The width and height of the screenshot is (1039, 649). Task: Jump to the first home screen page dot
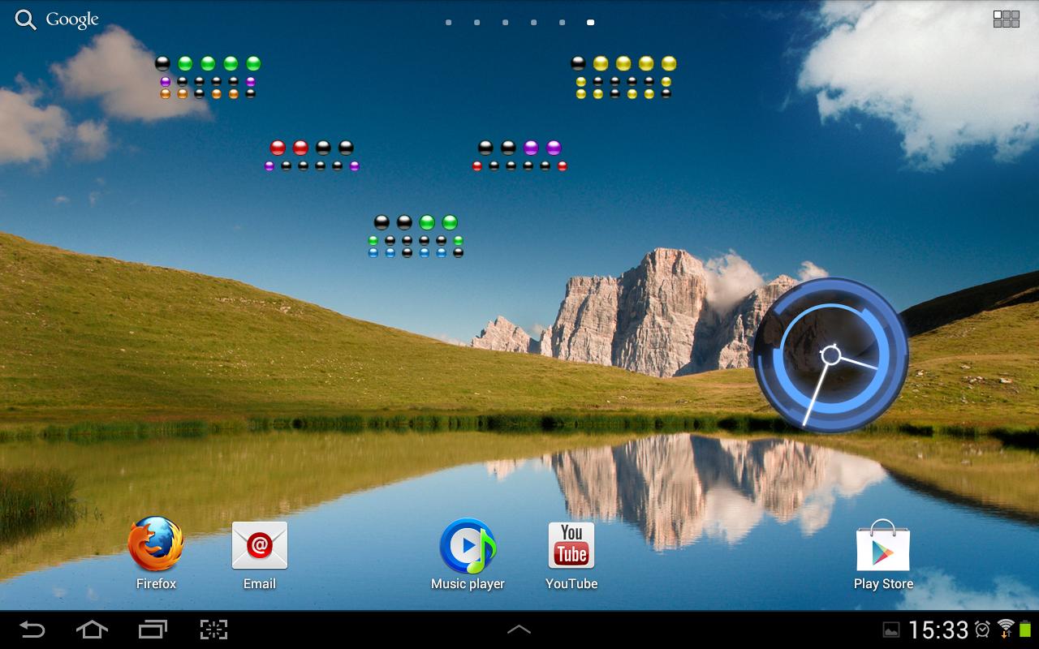point(448,23)
